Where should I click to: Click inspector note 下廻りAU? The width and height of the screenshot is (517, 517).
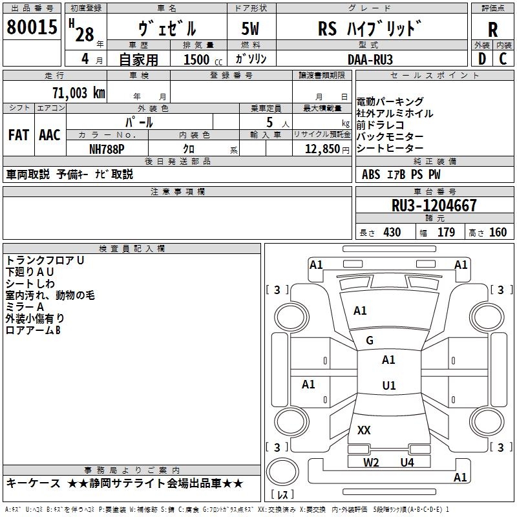coord(30,272)
